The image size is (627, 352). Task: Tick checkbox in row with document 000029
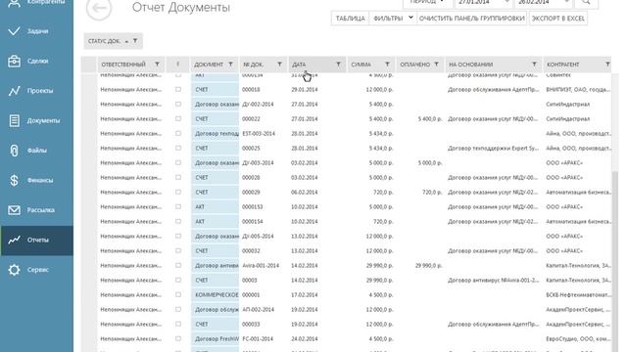click(178, 192)
